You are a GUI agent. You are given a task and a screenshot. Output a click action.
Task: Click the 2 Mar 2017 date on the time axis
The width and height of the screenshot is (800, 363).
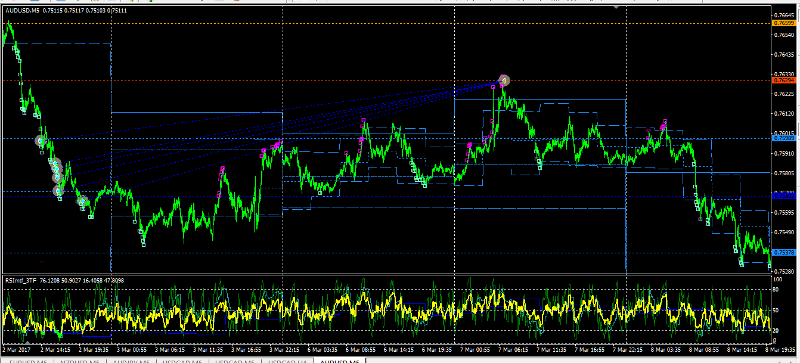click(17, 350)
